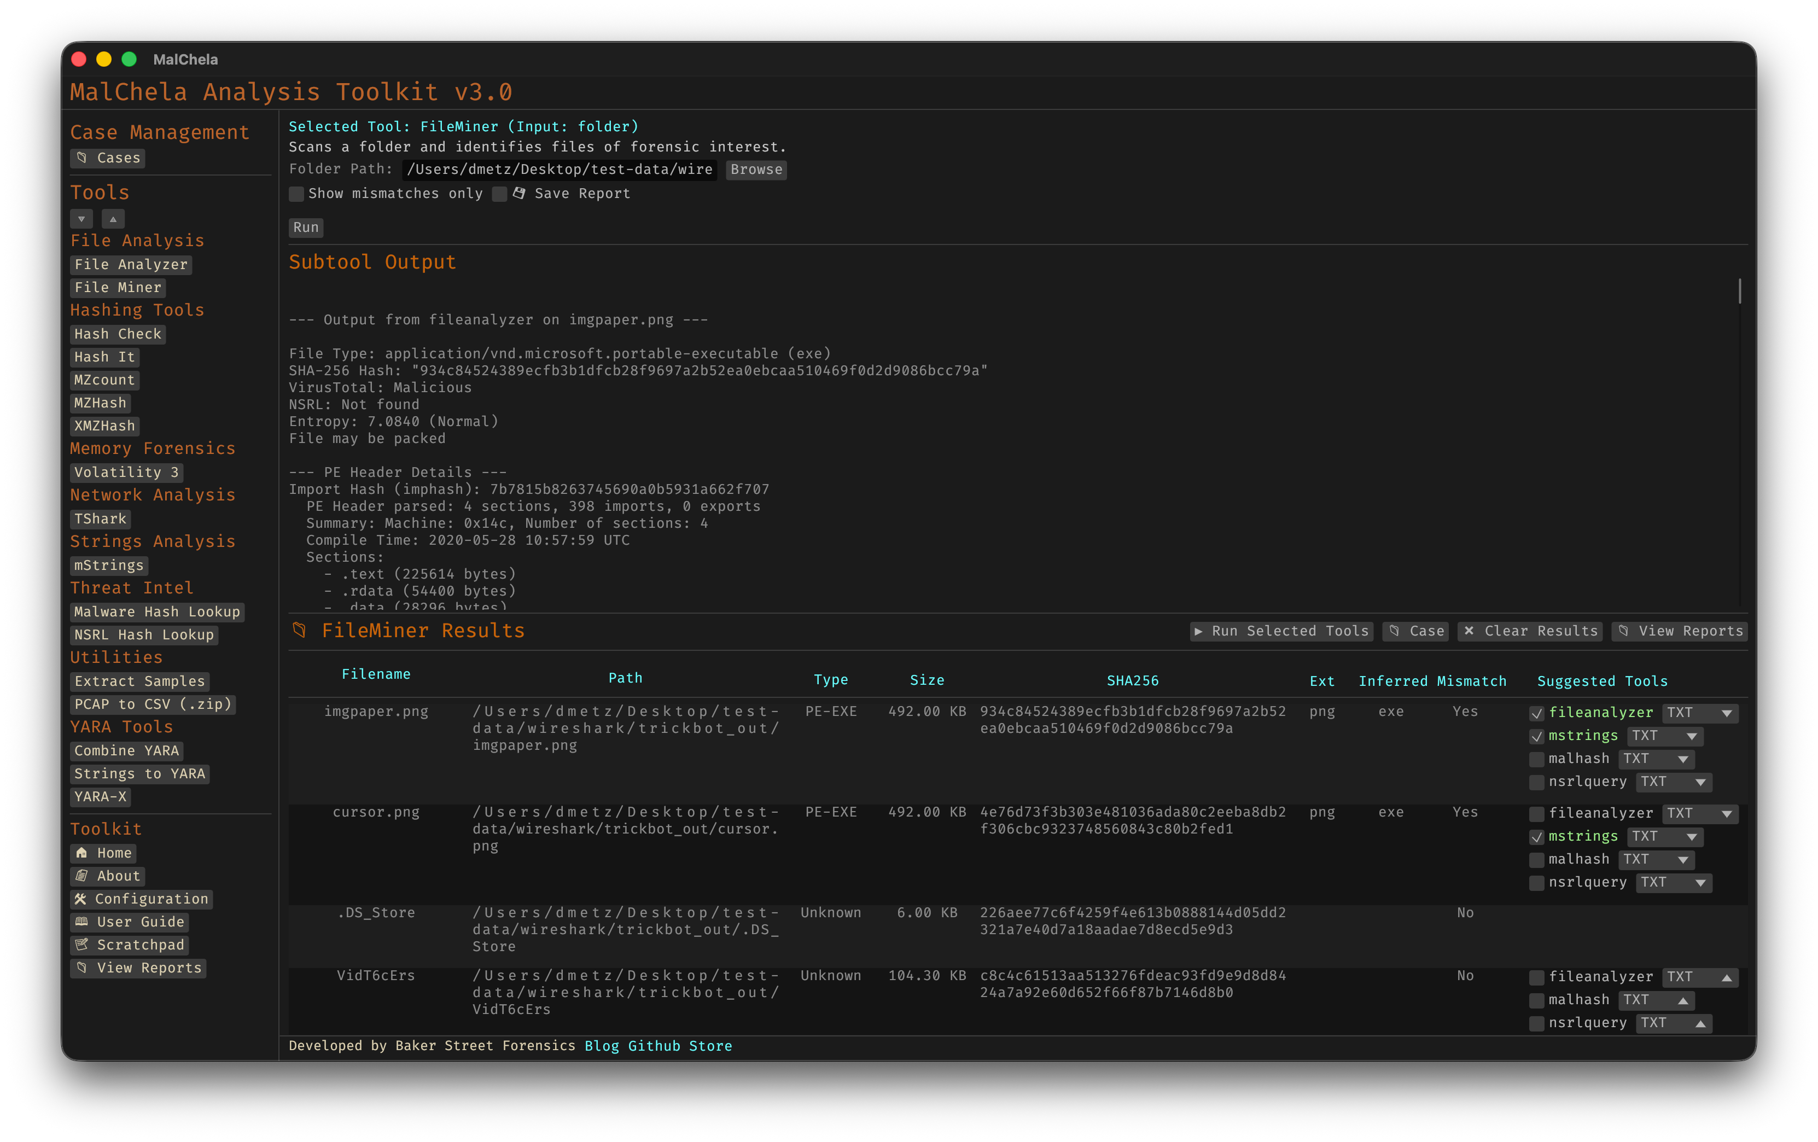Open mstrings TXT dropdown for cursor.png
This screenshot has height=1142, width=1818.
[x=1665, y=836]
